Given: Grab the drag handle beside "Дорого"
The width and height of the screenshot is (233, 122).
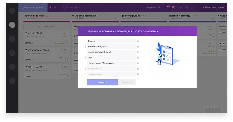Looking at the screenshot, I should point(85,41).
